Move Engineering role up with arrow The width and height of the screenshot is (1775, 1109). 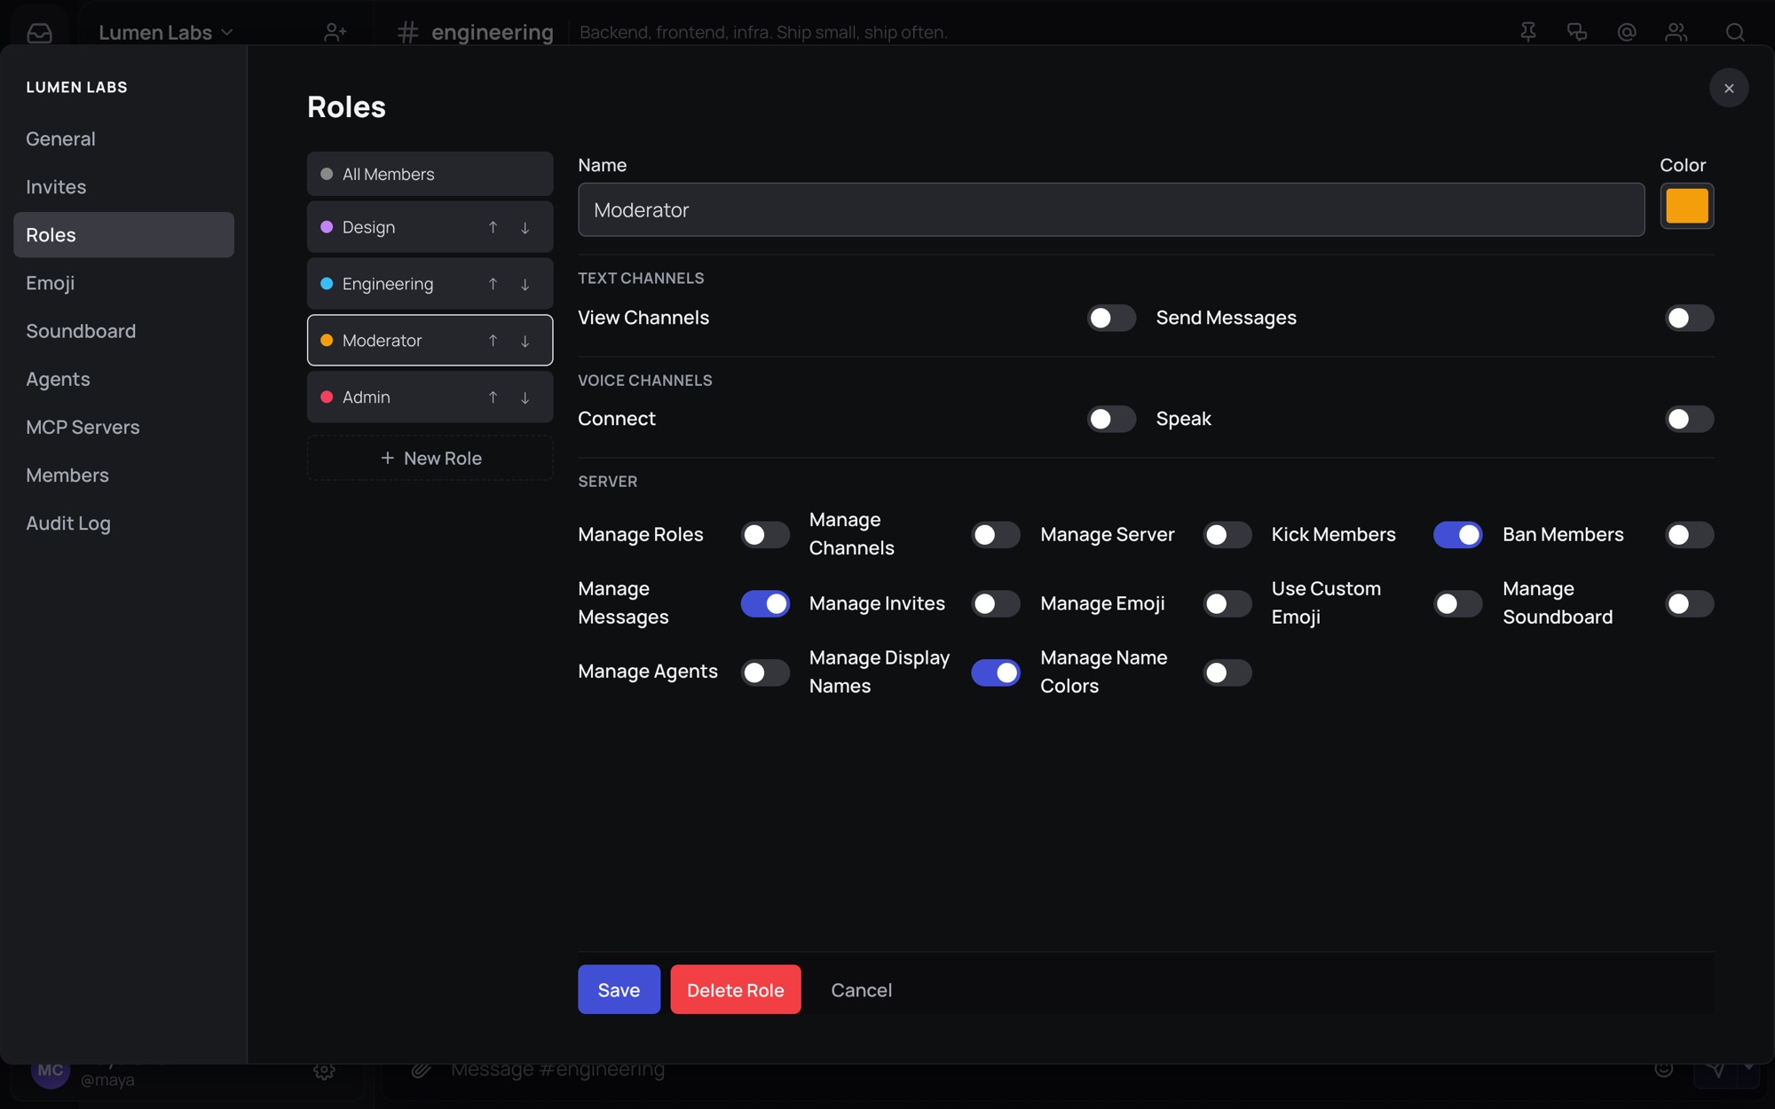pyautogui.click(x=493, y=284)
